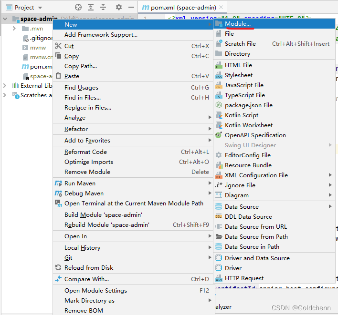Select Reformat Code
The image size is (338, 315).
[133, 152]
